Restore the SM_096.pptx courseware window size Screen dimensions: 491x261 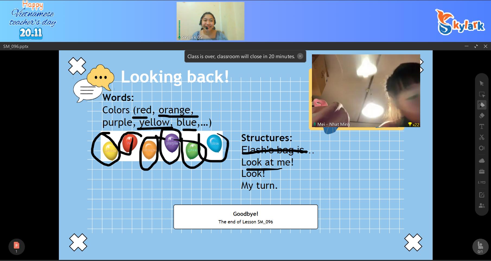476,46
